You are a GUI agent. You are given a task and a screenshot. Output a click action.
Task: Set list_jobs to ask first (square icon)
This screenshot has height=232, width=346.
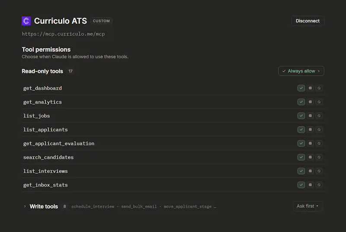coord(310,116)
